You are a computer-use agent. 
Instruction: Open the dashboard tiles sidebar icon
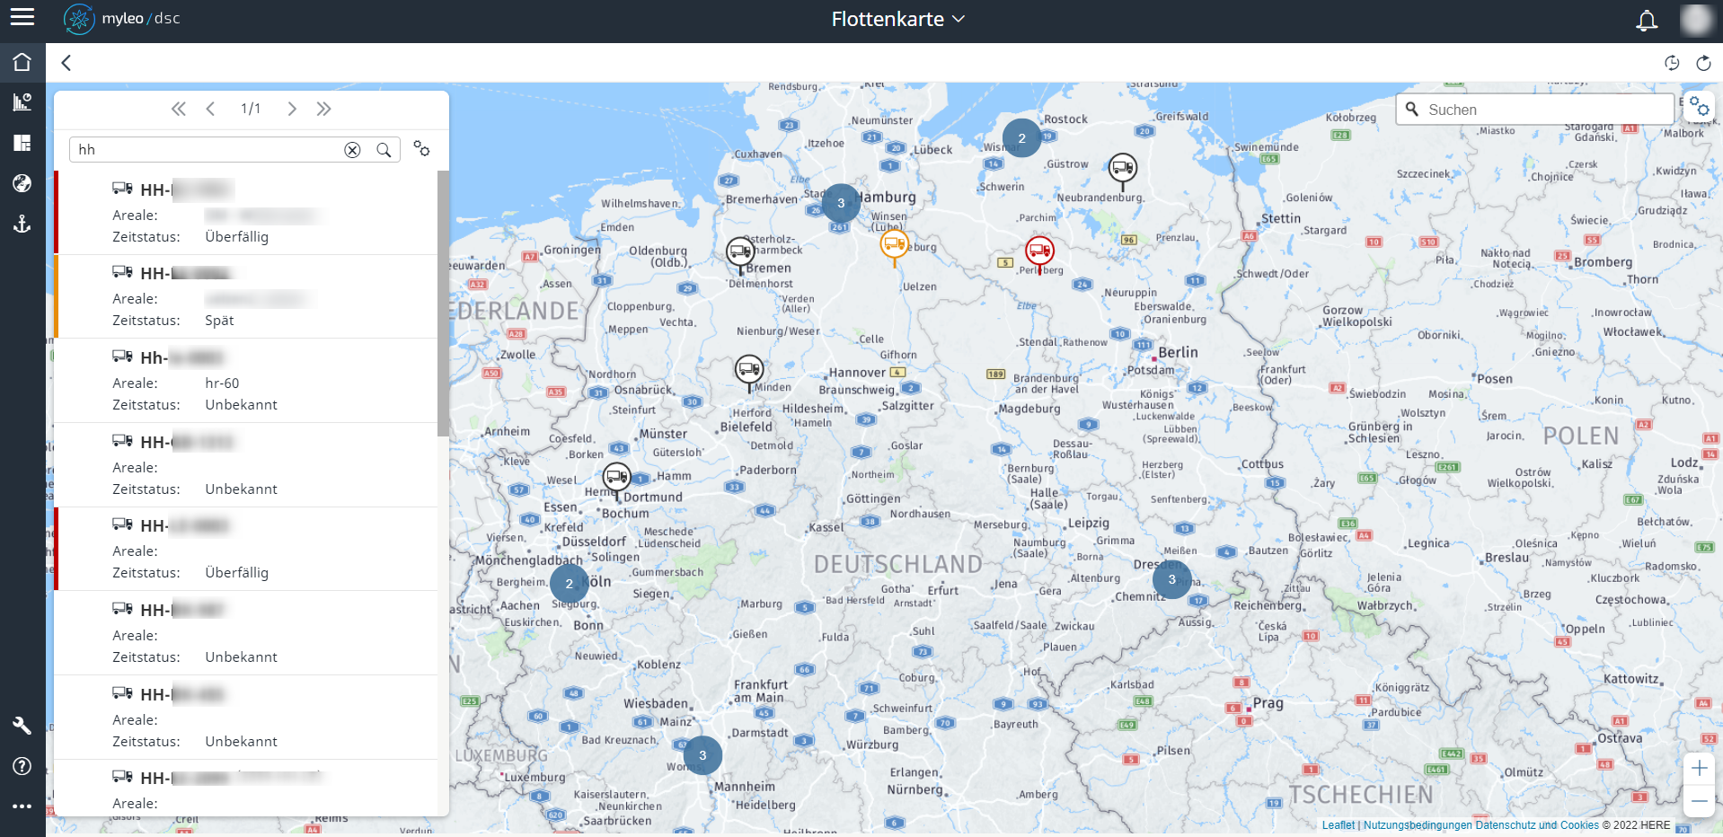coord(22,143)
